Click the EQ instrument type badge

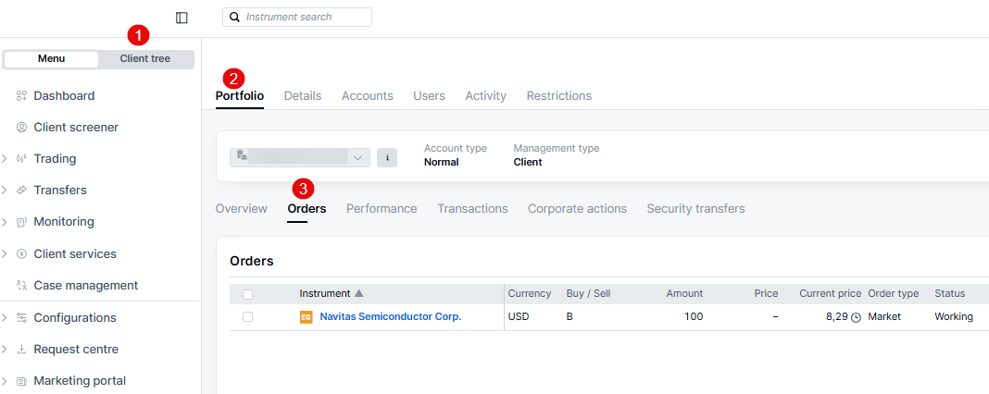(306, 317)
